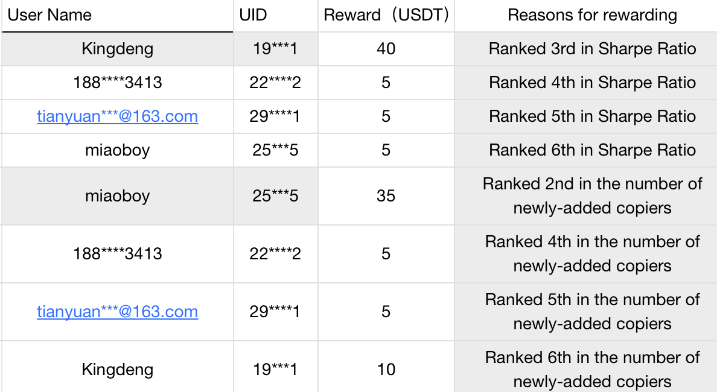Select the Ranked 3rd in Sharpe Ratio cell
Image resolution: width=717 pixels, height=392 pixels.
592,49
